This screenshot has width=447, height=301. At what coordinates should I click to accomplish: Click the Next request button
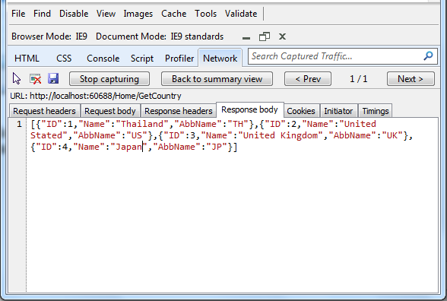[411, 79]
